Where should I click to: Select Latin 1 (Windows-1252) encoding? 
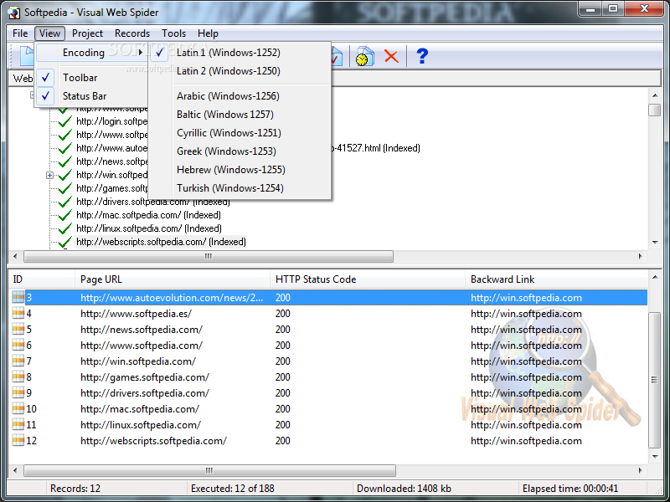[x=240, y=53]
